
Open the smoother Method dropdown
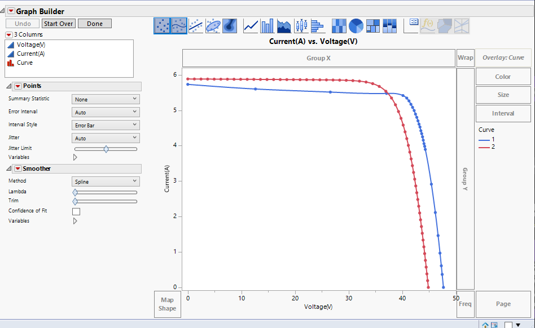click(x=106, y=181)
